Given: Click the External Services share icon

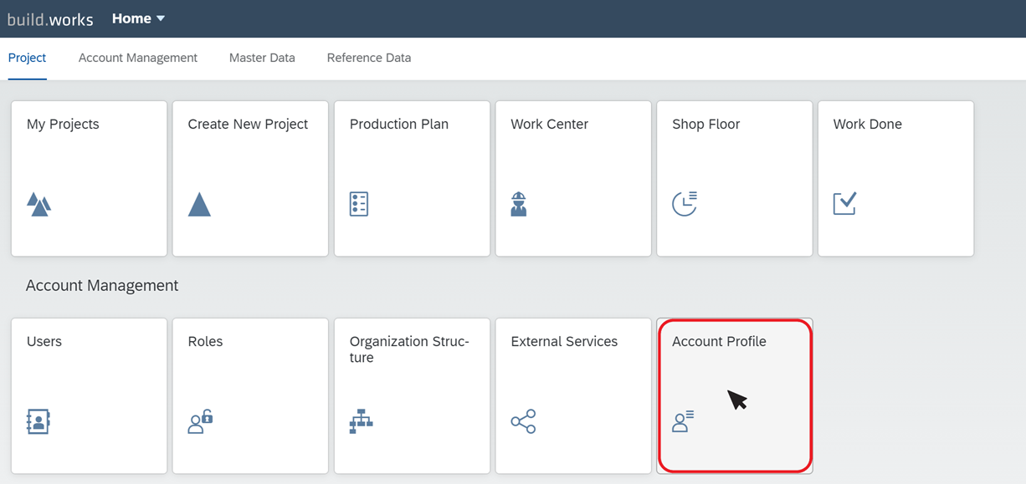Looking at the screenshot, I should [523, 421].
